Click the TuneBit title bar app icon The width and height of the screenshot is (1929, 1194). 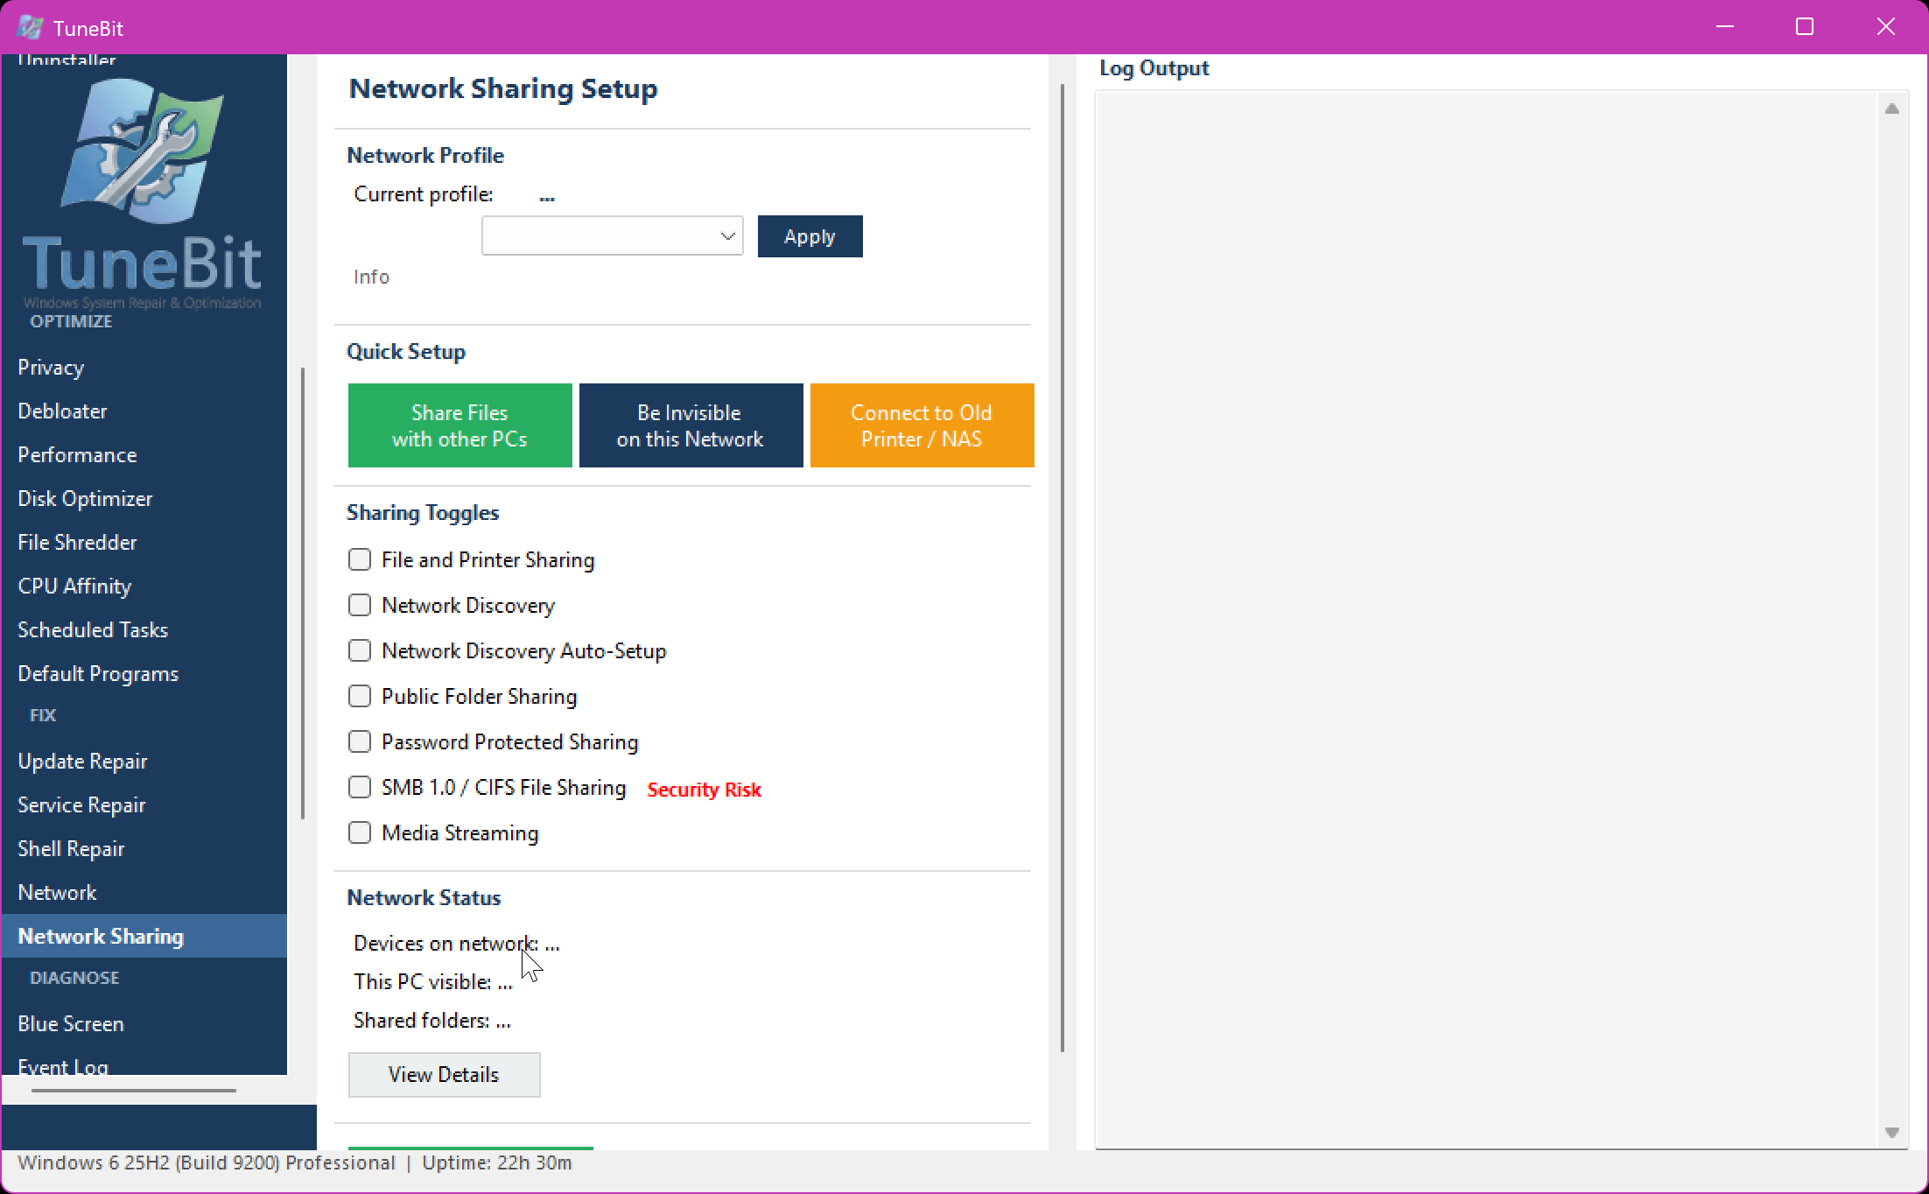[x=31, y=27]
